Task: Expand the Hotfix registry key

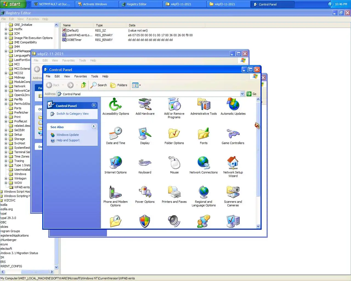Action: (6, 29)
